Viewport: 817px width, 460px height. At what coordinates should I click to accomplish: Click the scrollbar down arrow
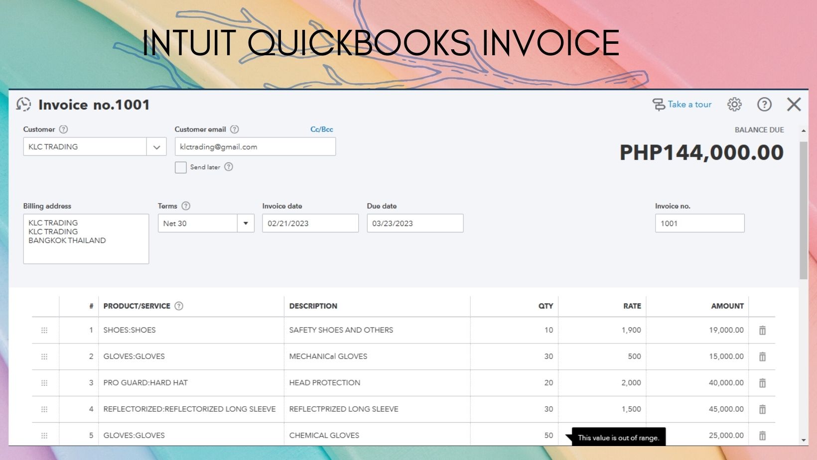point(803,441)
